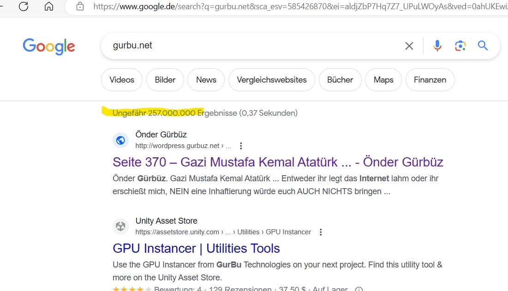
Task: Open the Önder Gürbüz result favicon
Action: (x=120, y=140)
